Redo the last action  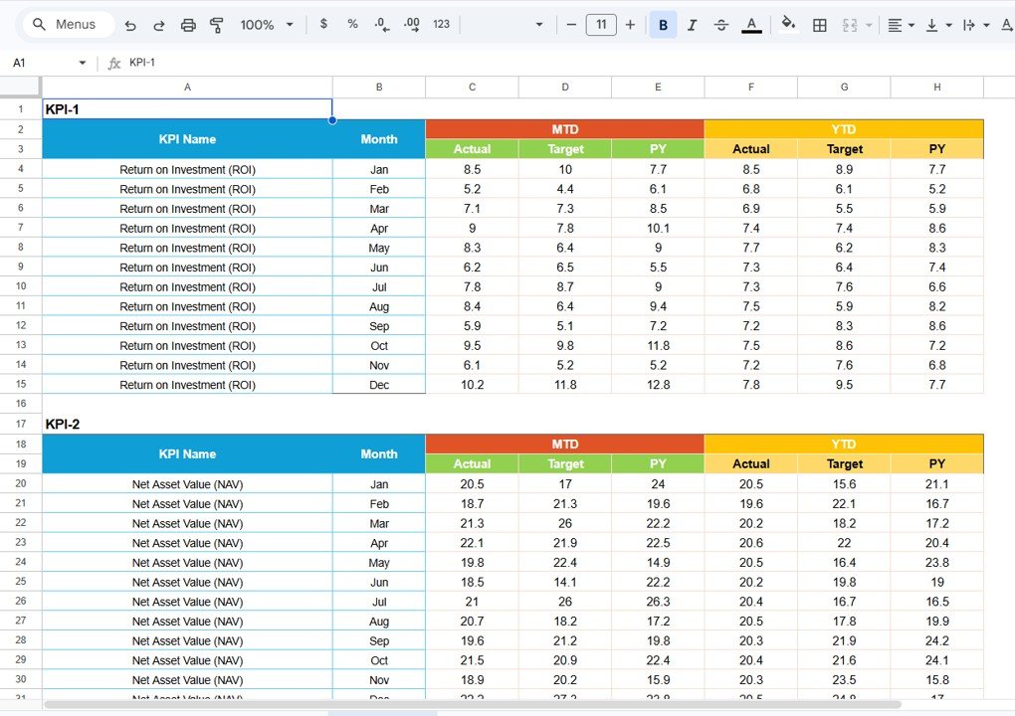coord(158,24)
